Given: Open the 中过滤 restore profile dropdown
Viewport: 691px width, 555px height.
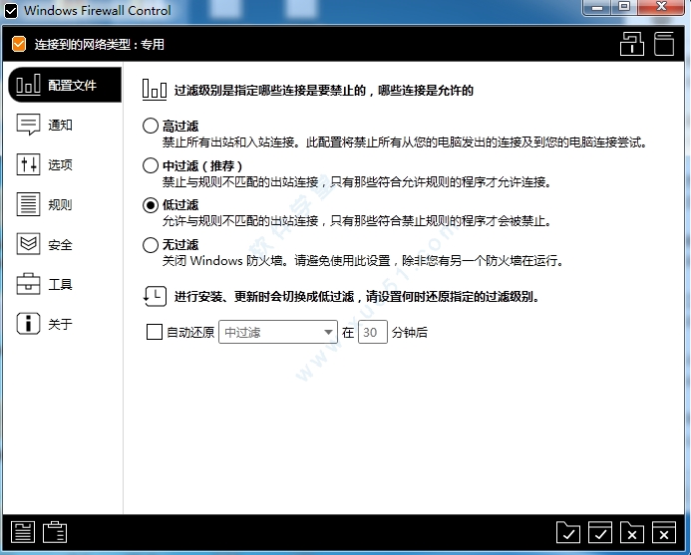Looking at the screenshot, I should pyautogui.click(x=278, y=332).
